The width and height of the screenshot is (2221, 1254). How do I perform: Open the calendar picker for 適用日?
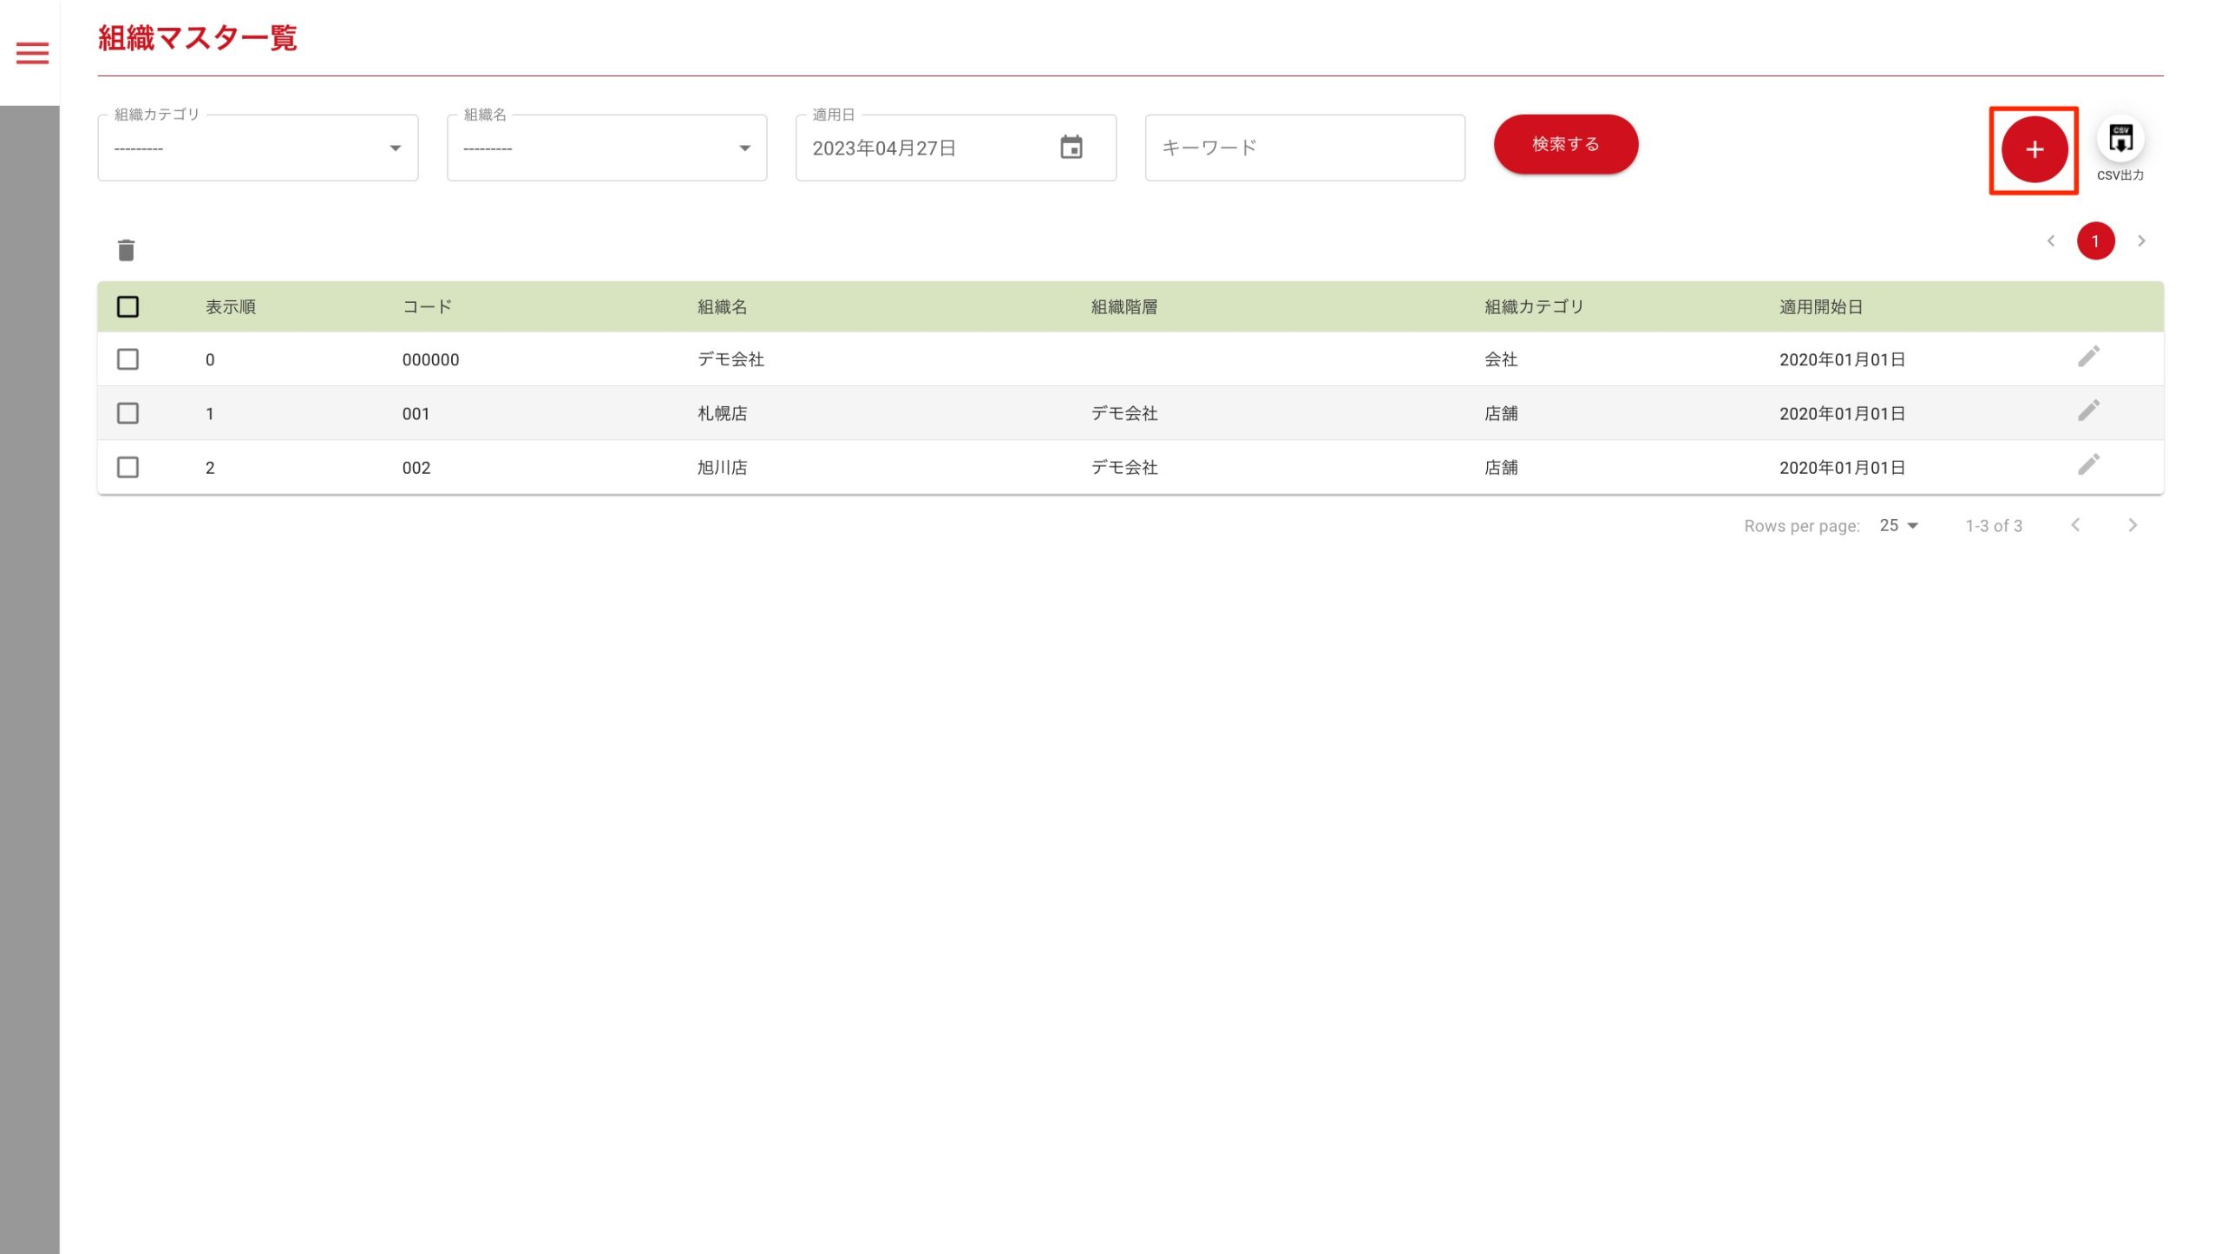tap(1071, 148)
